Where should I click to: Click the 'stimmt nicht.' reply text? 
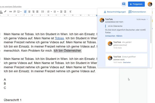coord(119,60)
